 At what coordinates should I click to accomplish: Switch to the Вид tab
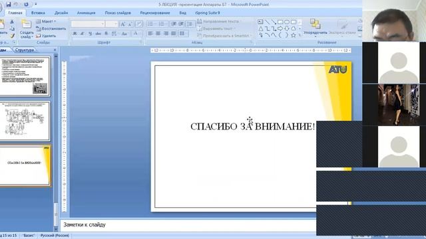click(x=182, y=13)
